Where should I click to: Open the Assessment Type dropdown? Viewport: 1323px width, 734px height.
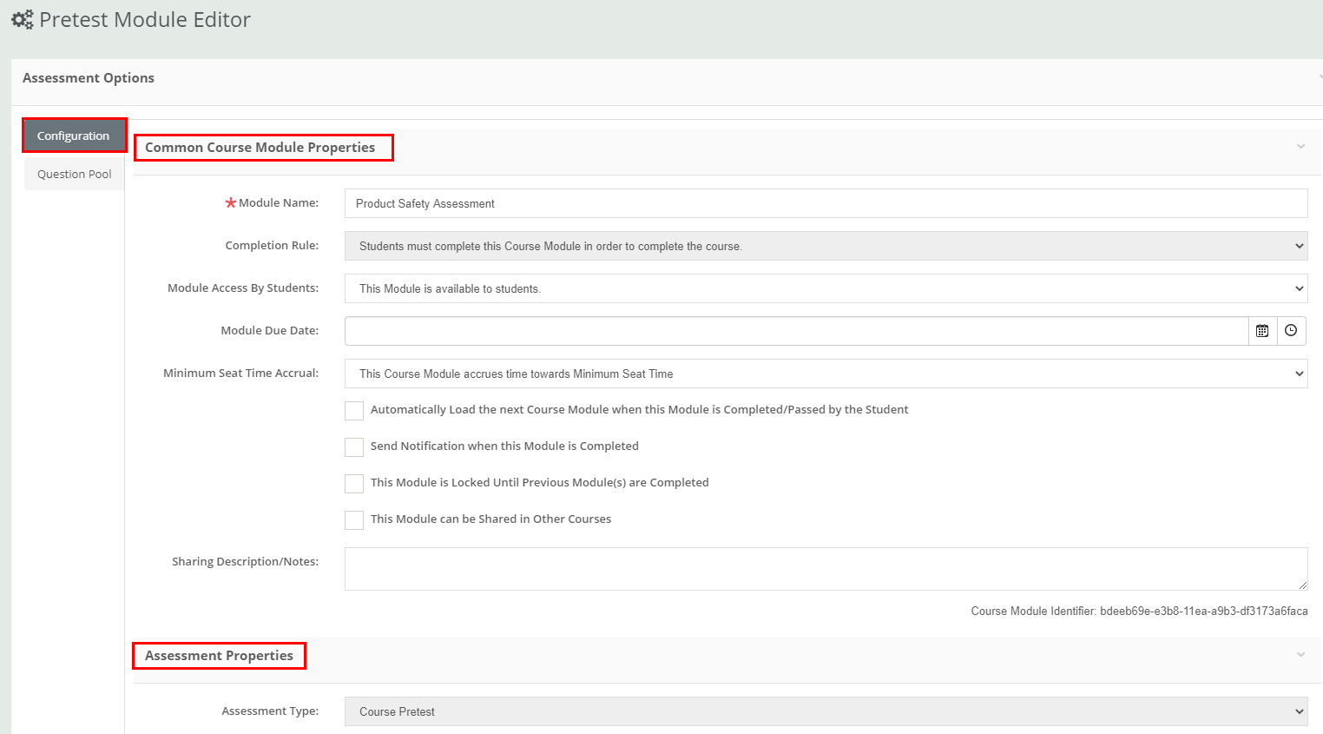click(825, 711)
